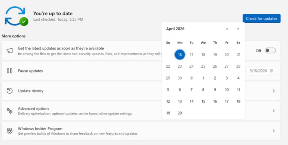
Task: Open the Pause updates row
Action: (x=81, y=71)
